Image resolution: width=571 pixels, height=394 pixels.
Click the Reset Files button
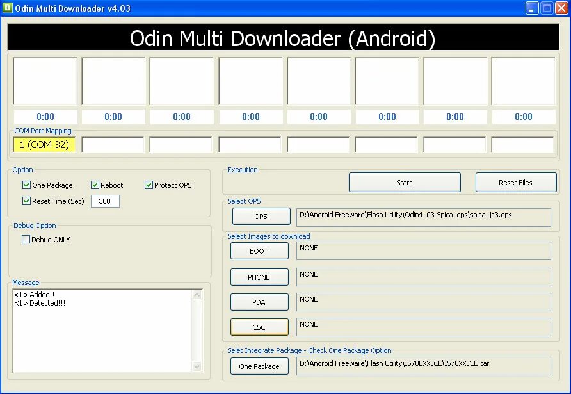point(516,182)
